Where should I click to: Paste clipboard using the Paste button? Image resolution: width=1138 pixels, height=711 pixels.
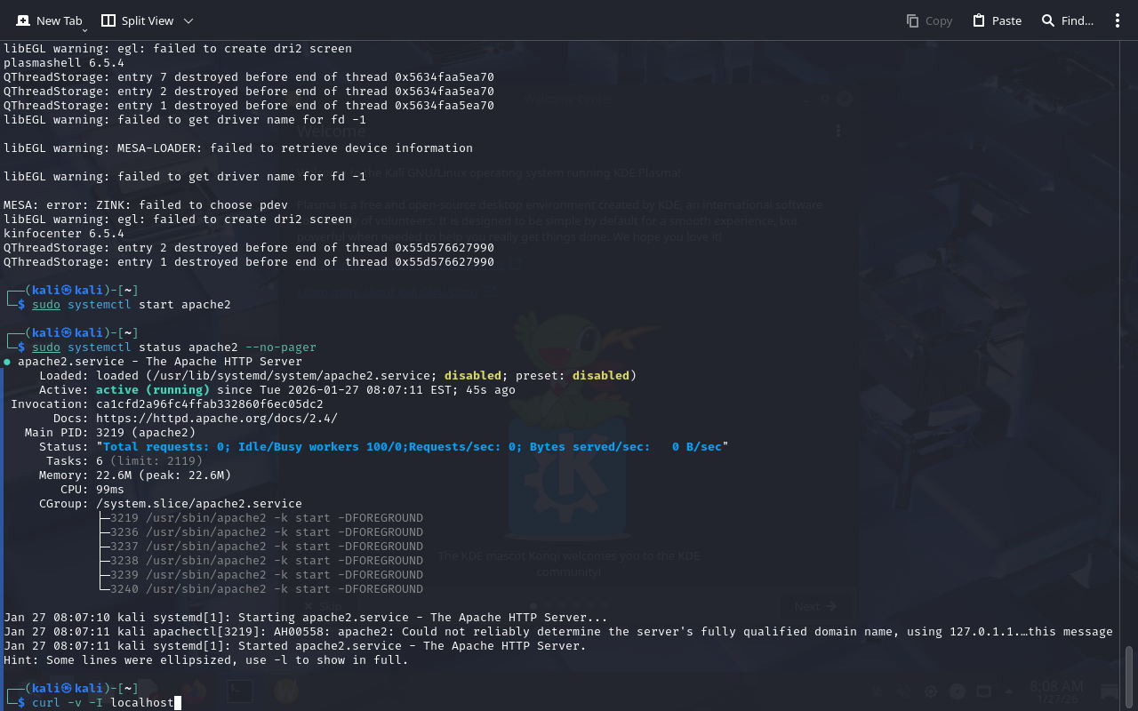997,20
